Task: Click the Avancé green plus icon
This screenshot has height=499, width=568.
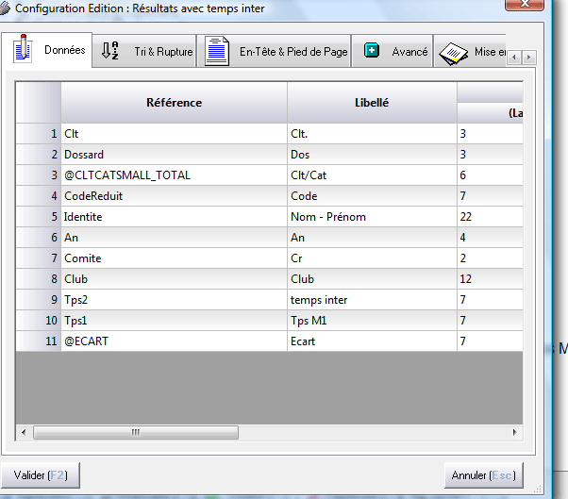Action: tap(372, 51)
